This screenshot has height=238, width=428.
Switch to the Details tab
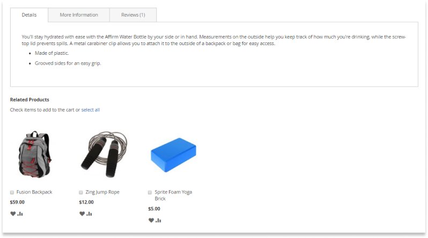(x=29, y=15)
